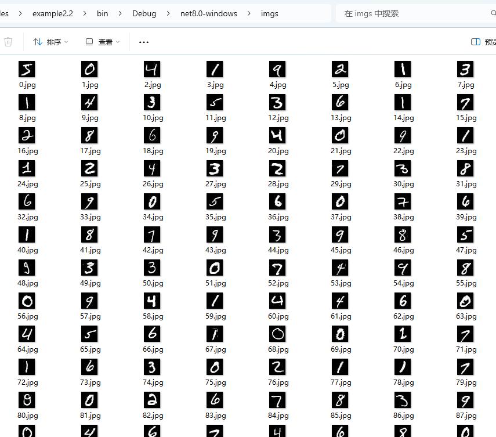The image size is (496, 437).
Task: Click the example2.2 breadcrumb segment
Action: point(53,13)
